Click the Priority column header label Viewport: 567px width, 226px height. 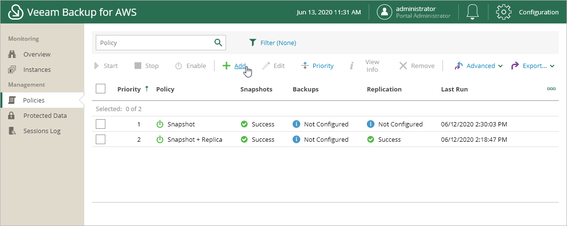pos(129,90)
